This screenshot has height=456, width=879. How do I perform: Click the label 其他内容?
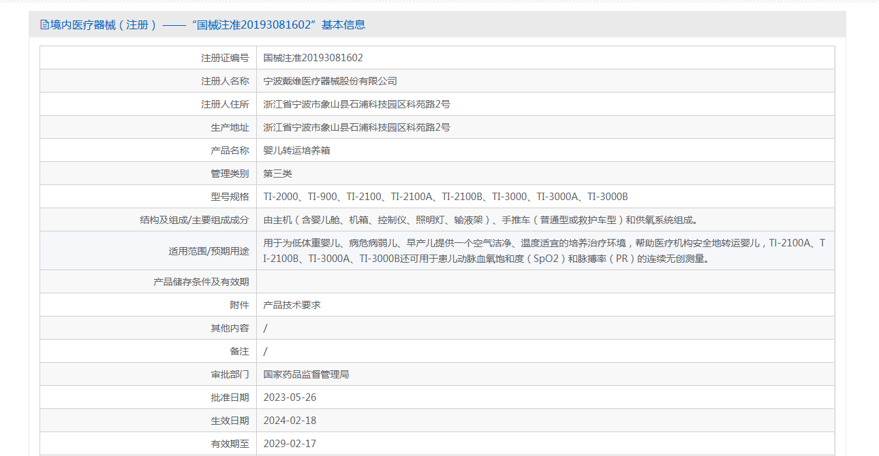[230, 328]
